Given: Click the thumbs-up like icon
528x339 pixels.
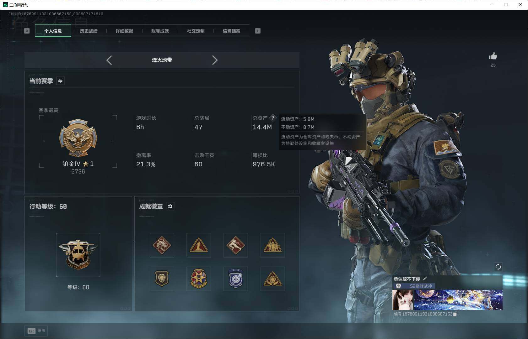Looking at the screenshot, I should 493,56.
